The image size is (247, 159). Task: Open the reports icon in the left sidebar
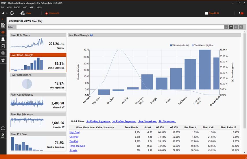(3, 25)
